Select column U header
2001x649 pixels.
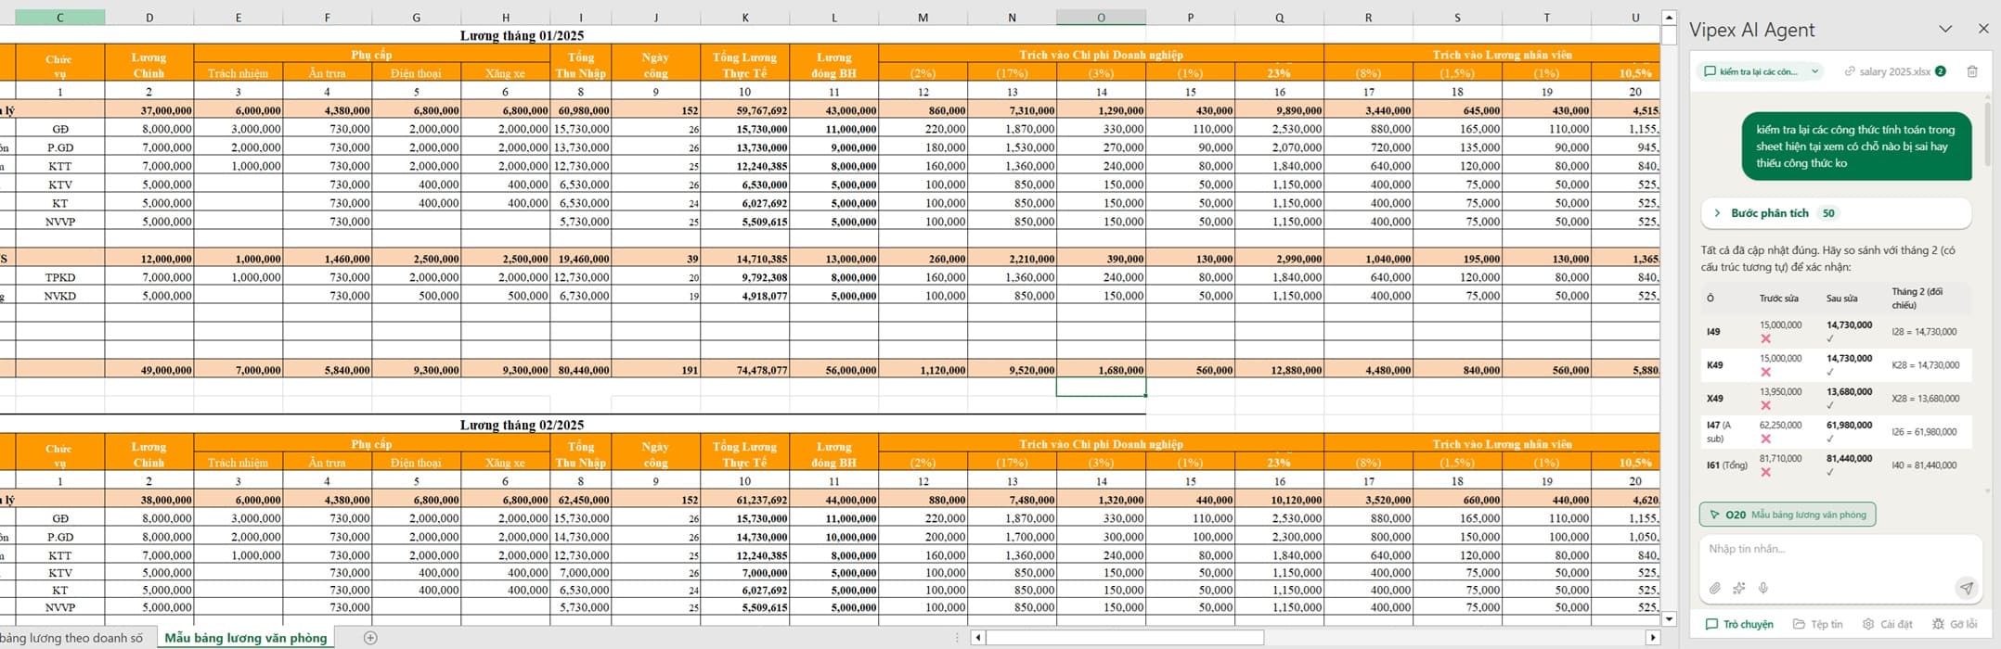[x=1634, y=17]
